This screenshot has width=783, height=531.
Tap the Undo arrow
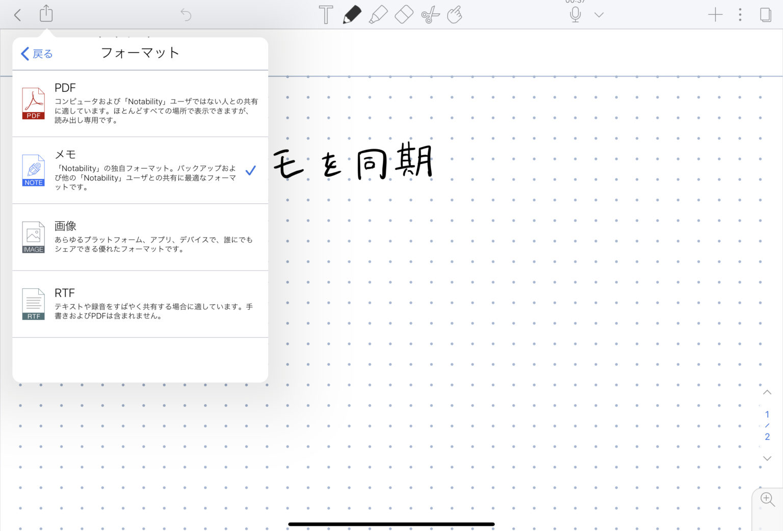(x=186, y=15)
